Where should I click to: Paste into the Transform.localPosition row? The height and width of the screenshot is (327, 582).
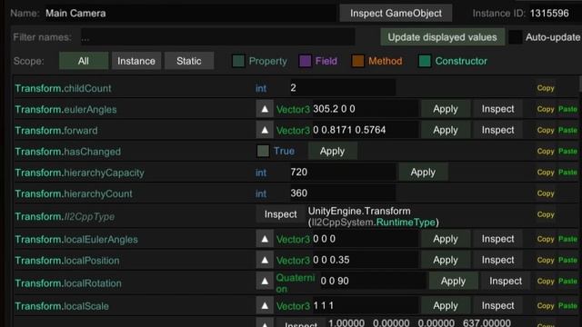coord(567,261)
